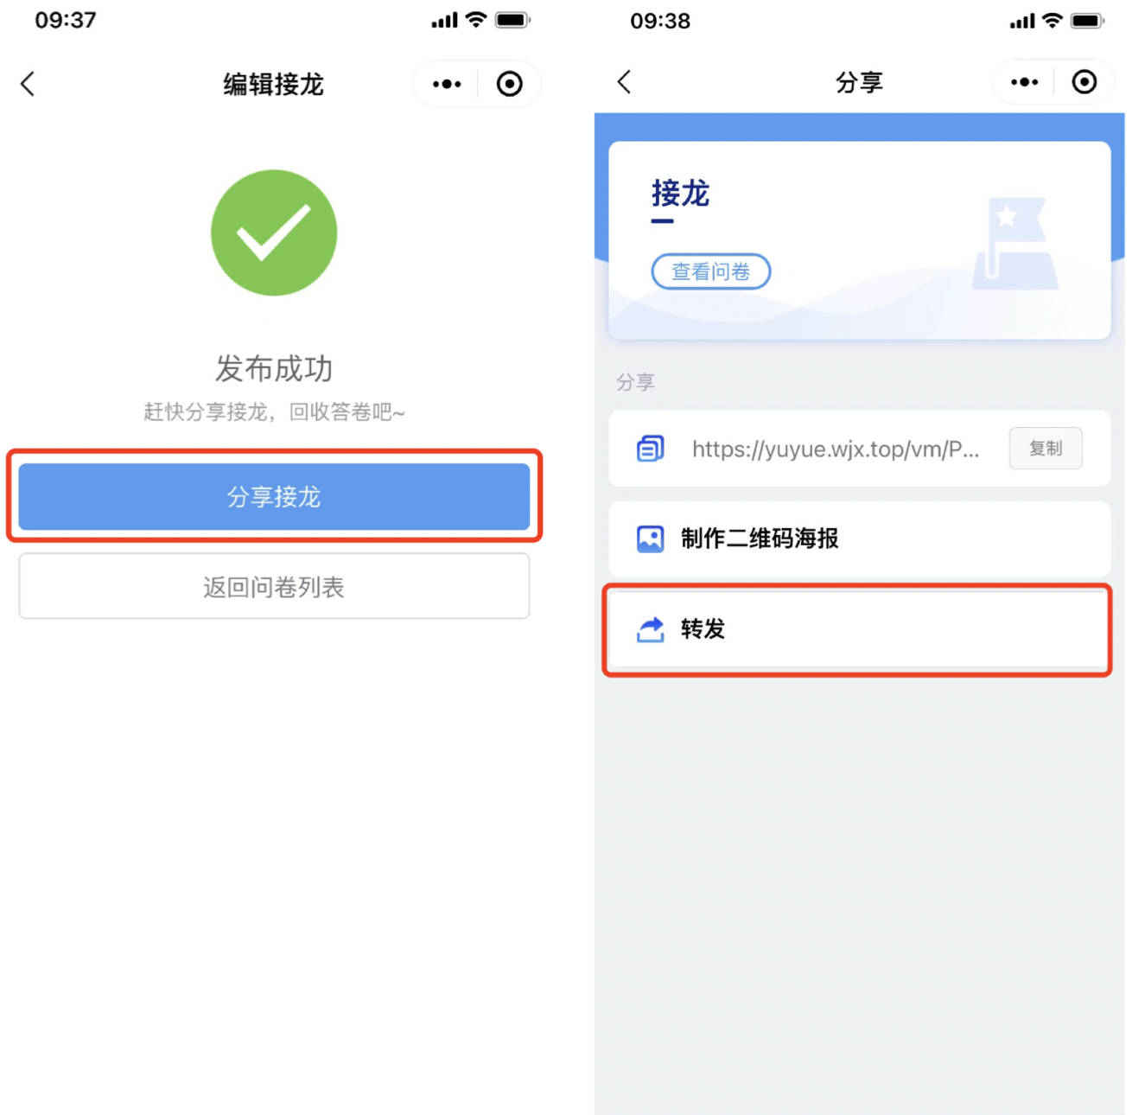The image size is (1132, 1115).
Task: Open the three-dot menu on the 分享 screen
Action: pyautogui.click(x=1025, y=82)
